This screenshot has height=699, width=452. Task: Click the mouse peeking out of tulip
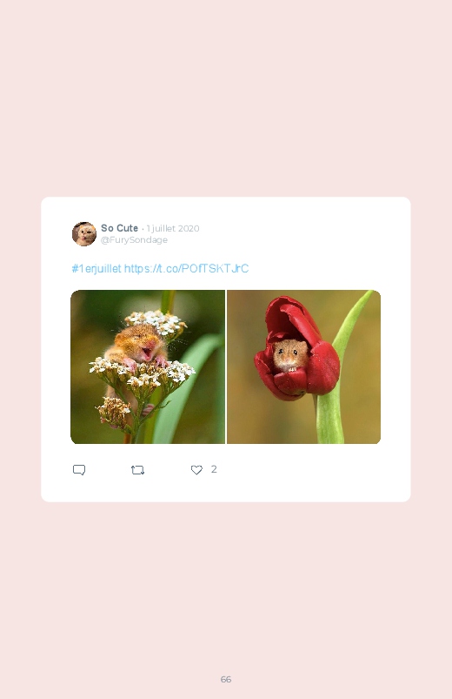[x=290, y=356]
